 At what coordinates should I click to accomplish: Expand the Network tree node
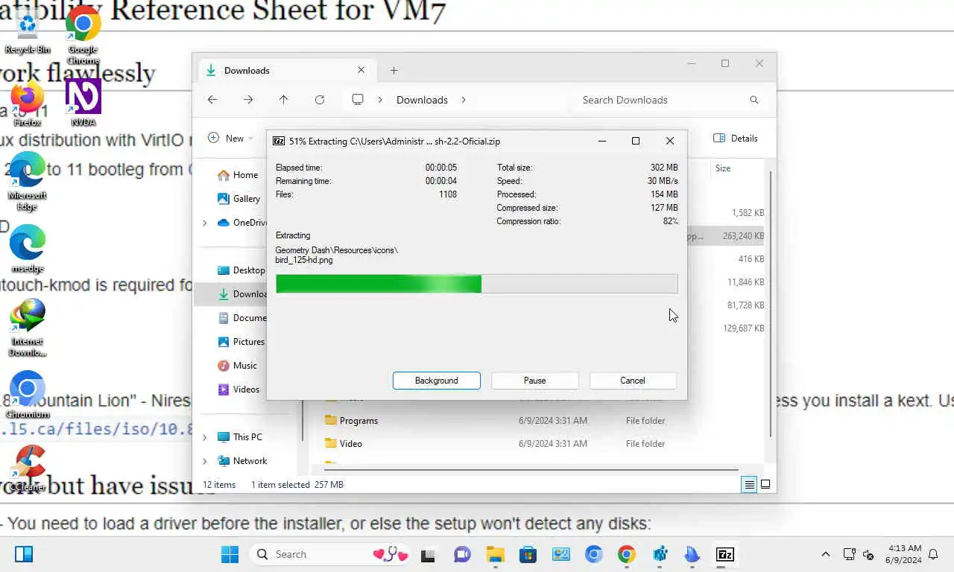(x=205, y=461)
